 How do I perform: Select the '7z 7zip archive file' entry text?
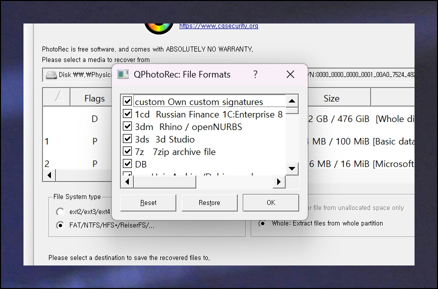(x=175, y=152)
